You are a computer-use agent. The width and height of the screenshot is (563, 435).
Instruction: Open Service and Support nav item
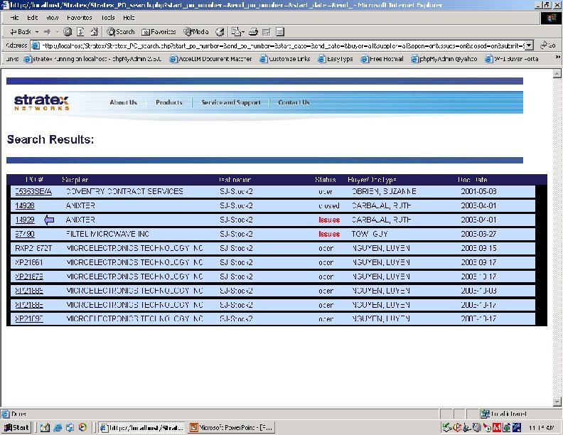click(231, 102)
